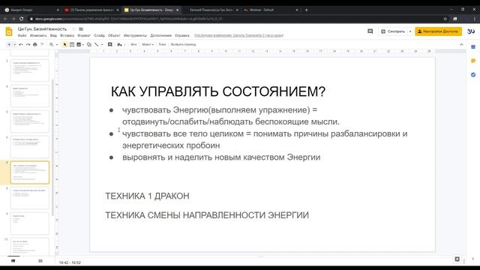Viewport: 480px width, 270px height.
Task: Open the Справка menu
Action: pyautogui.click(x=181, y=35)
